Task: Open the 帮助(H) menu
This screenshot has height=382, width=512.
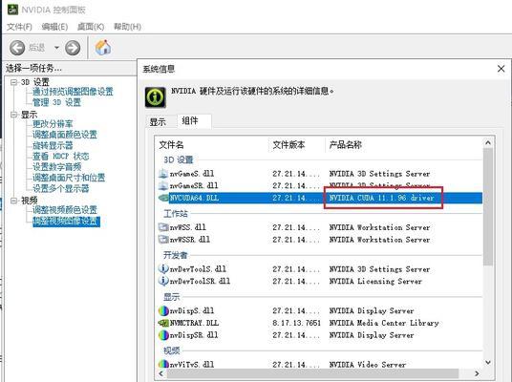Action: (127, 27)
